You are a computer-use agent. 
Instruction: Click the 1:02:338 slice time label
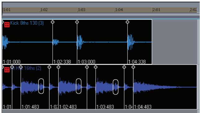(62, 62)
